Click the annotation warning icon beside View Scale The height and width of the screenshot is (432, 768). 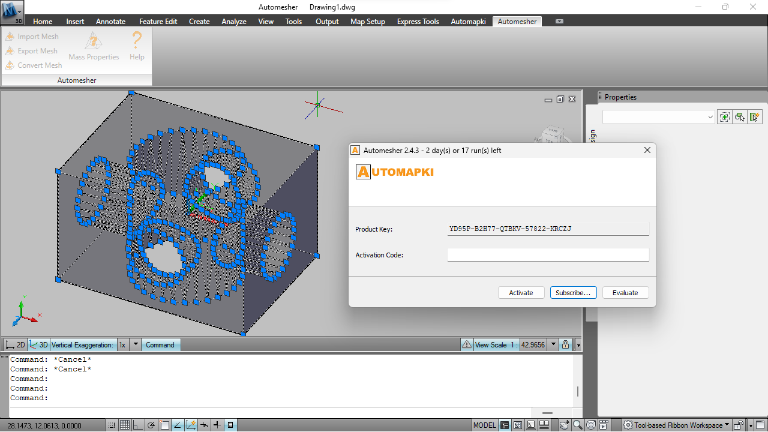pos(466,344)
